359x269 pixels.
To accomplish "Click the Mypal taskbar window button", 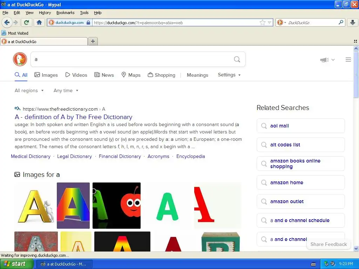I will [64, 264].
